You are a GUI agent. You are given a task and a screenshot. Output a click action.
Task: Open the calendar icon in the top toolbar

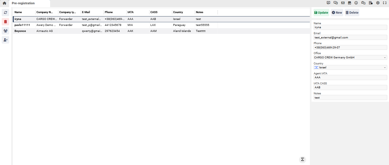pos(350,3)
